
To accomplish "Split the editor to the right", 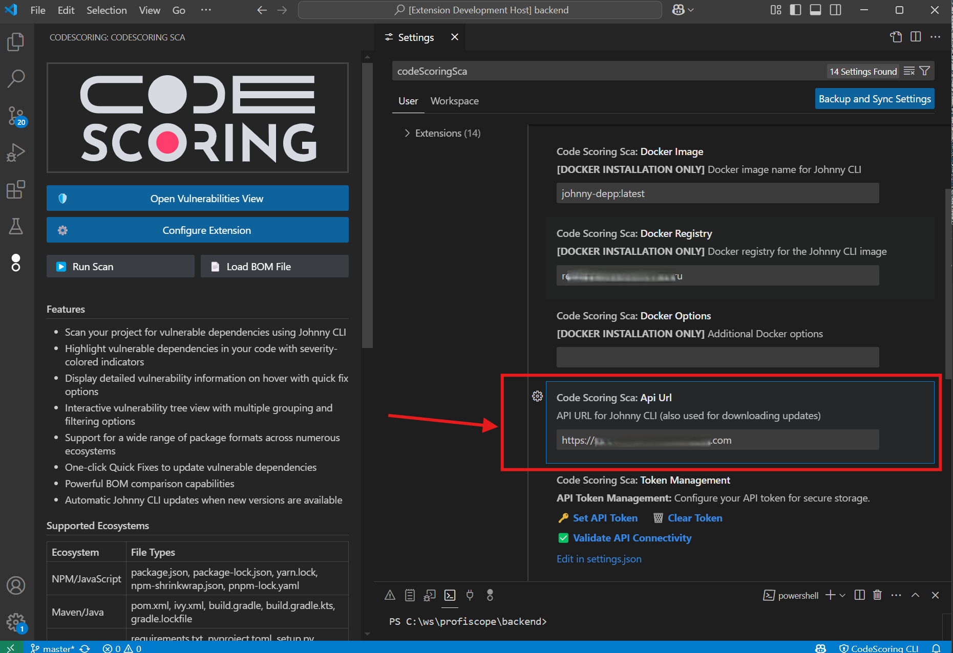I will click(916, 37).
